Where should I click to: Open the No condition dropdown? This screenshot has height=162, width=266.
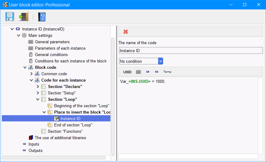[x=160, y=61]
